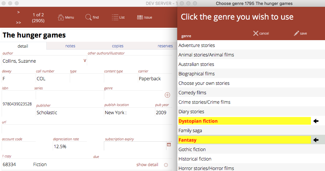Click the find magnifier icon
The image size is (325, 171).
(88, 17)
